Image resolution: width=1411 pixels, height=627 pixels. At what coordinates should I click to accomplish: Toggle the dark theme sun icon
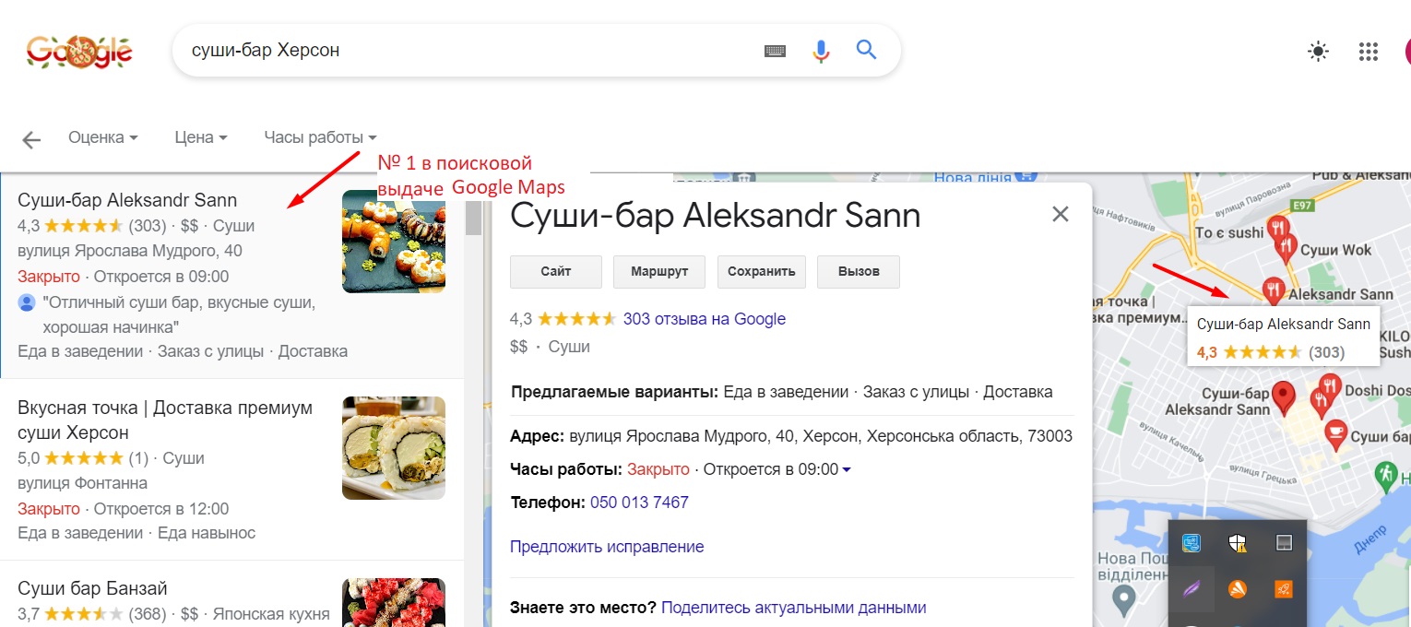[x=1319, y=52]
